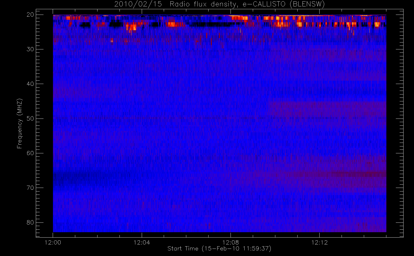This screenshot has width=414, height=256.
Task: Click the 12:08 time tick label
Action: 231,242
